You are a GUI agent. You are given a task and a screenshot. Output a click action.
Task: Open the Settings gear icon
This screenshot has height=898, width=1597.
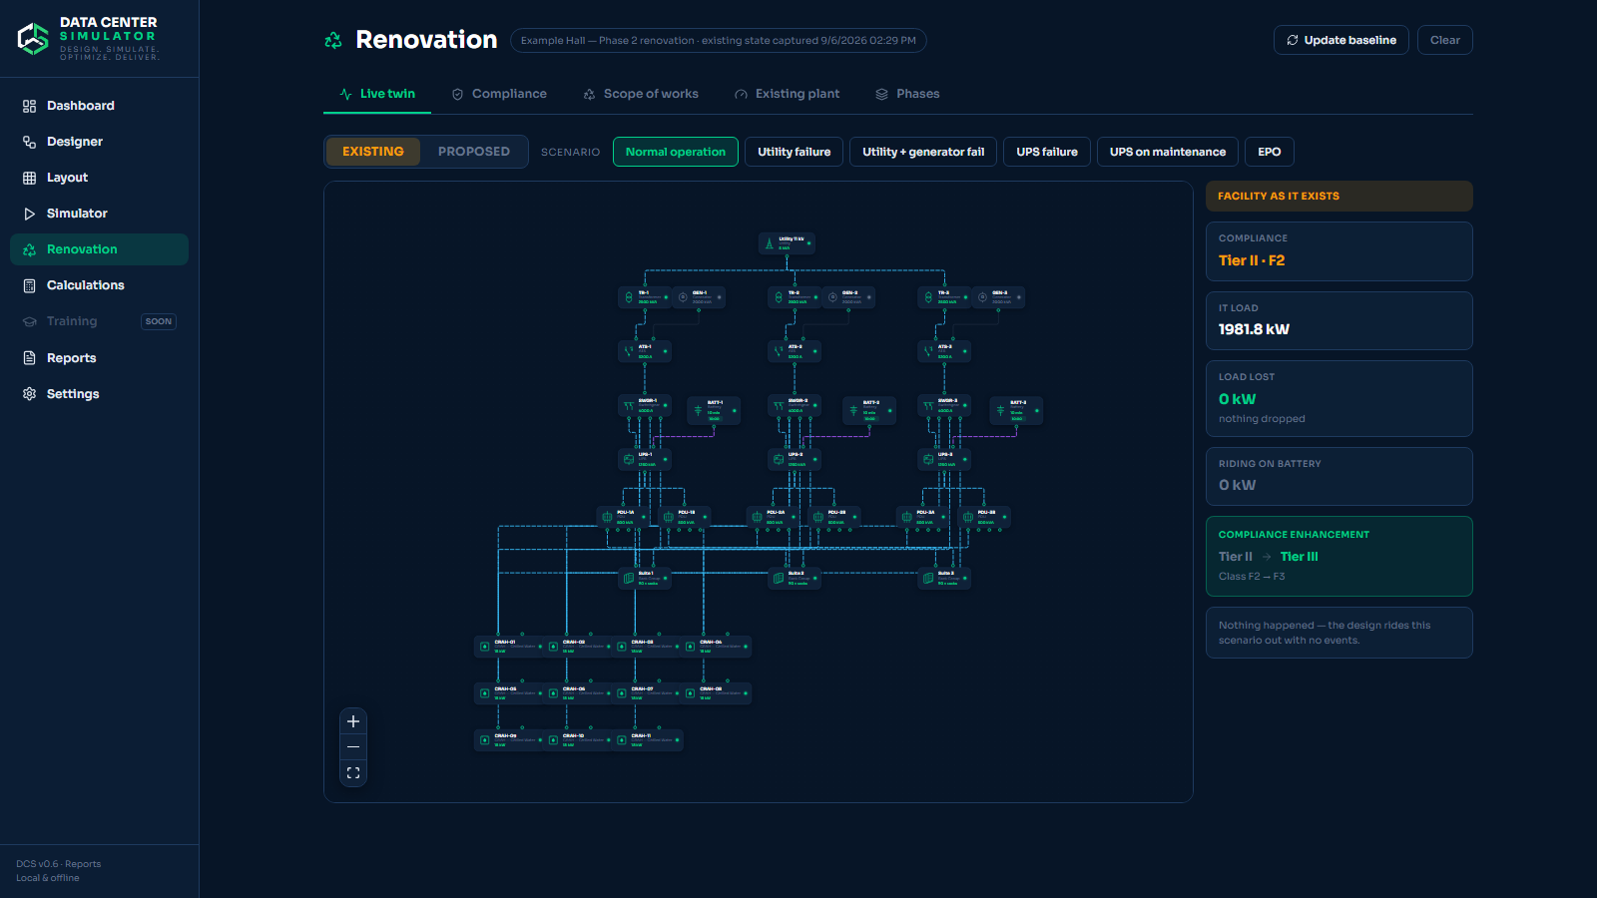29,394
